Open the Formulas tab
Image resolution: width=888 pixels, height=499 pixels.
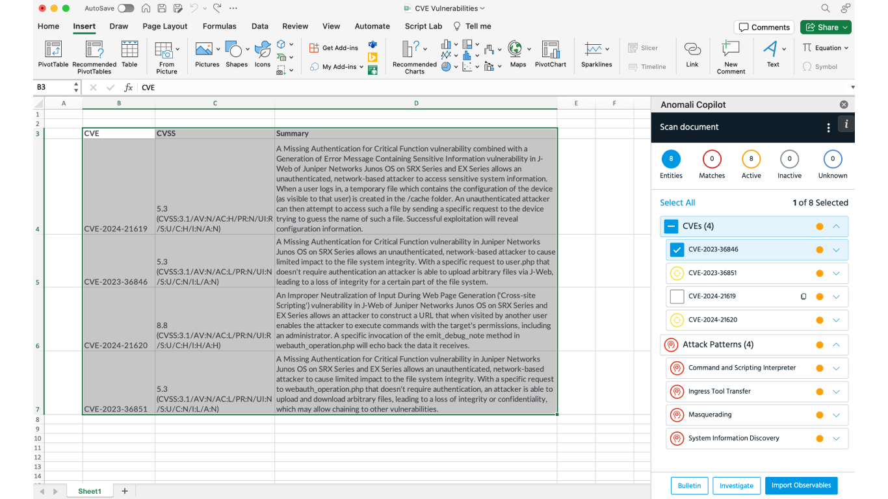coord(220,27)
